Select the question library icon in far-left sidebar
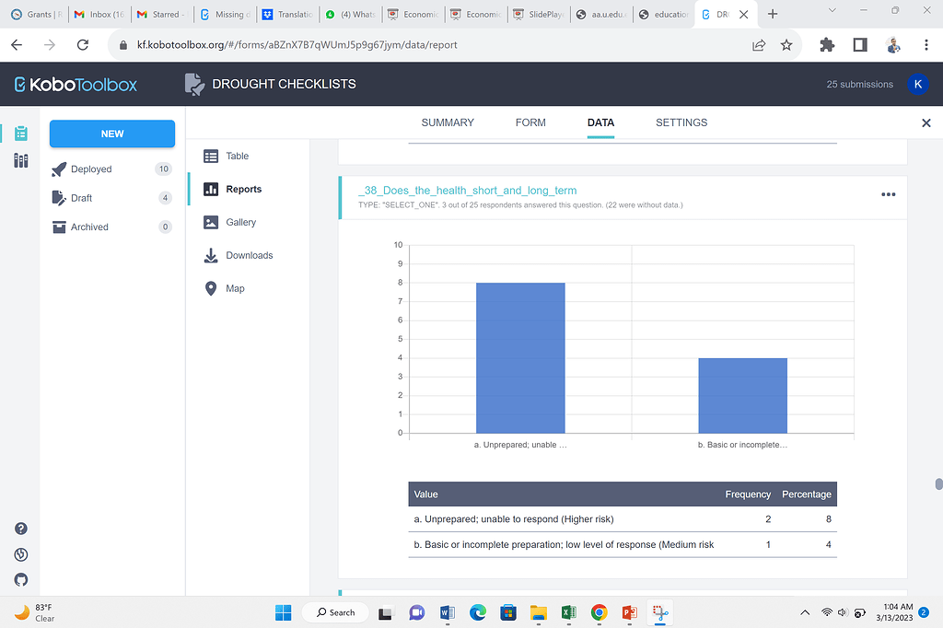The width and height of the screenshot is (943, 628). point(20,160)
